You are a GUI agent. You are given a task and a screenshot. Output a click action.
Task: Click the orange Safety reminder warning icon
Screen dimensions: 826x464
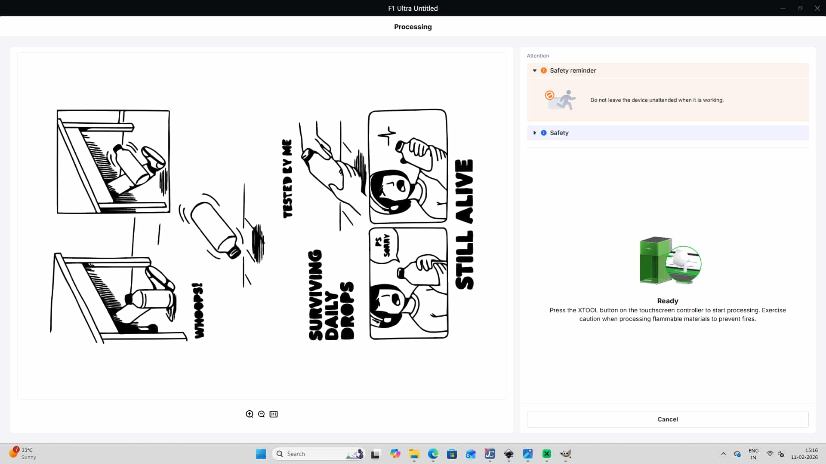click(544, 70)
